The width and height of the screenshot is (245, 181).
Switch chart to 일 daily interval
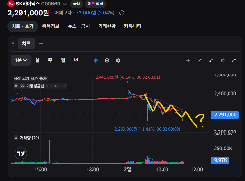(x=37, y=60)
